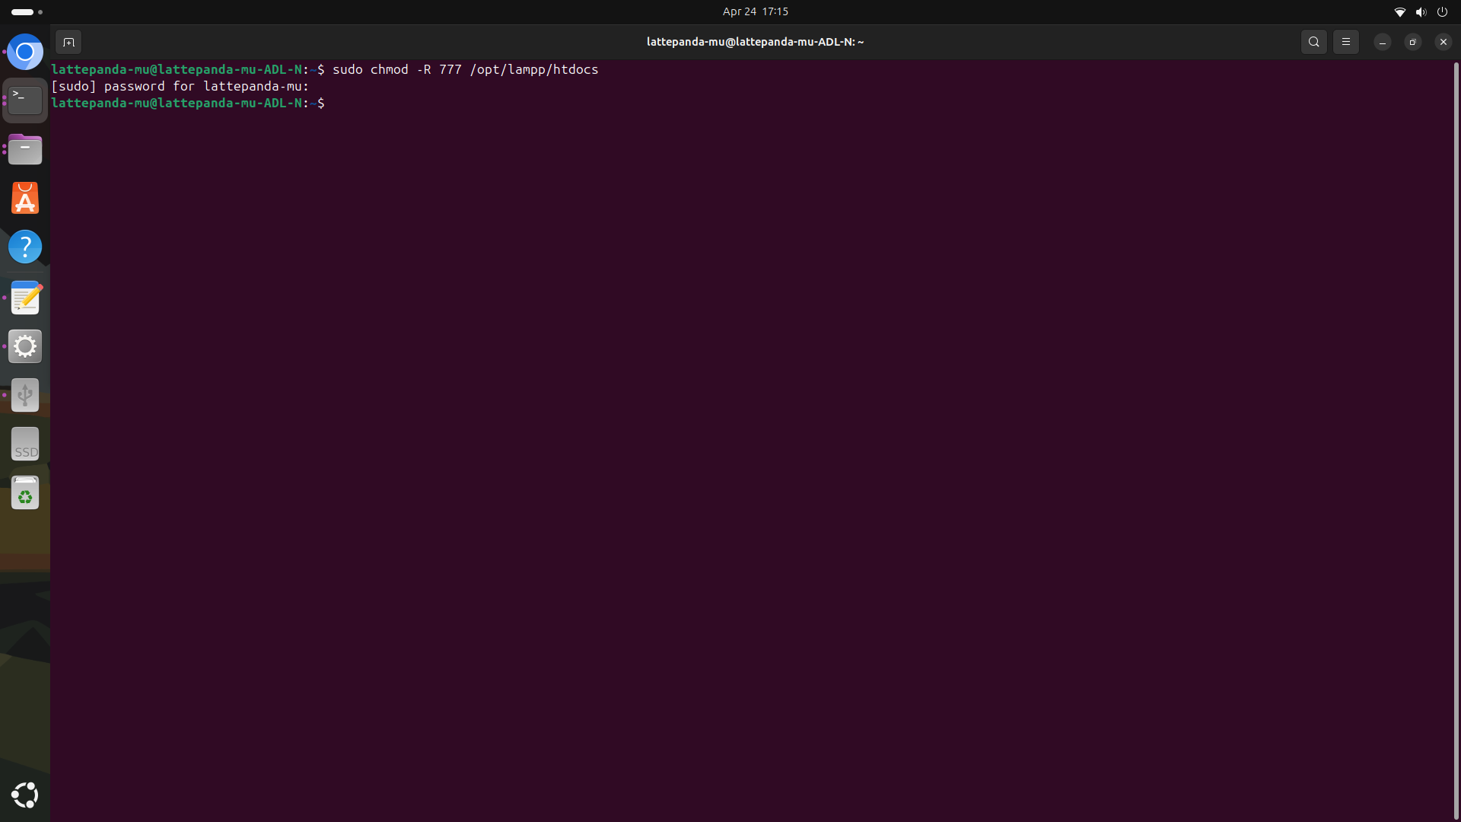Open the Files manager from the dock
This screenshot has height=822, width=1461.
(25, 150)
